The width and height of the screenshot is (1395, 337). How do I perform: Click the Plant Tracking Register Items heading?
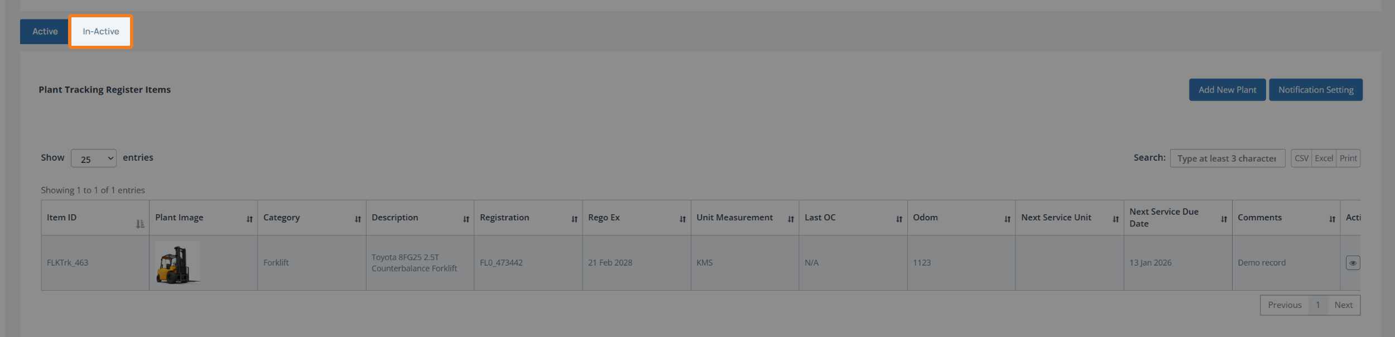104,90
